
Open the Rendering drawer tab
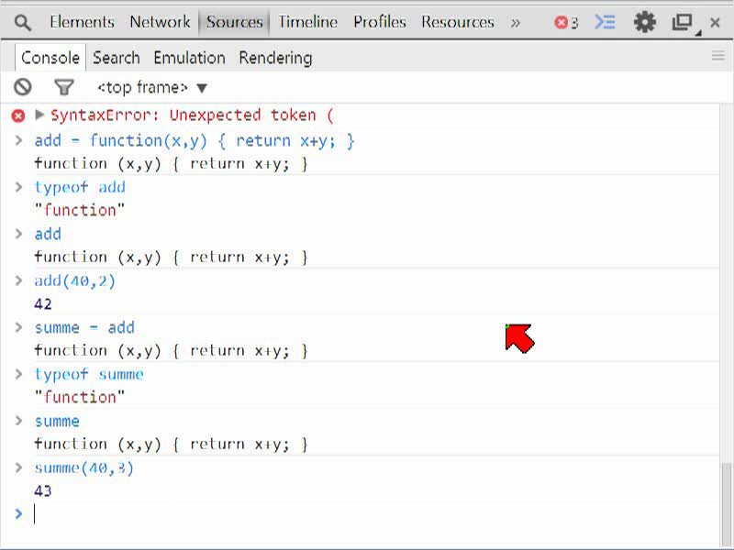(275, 58)
